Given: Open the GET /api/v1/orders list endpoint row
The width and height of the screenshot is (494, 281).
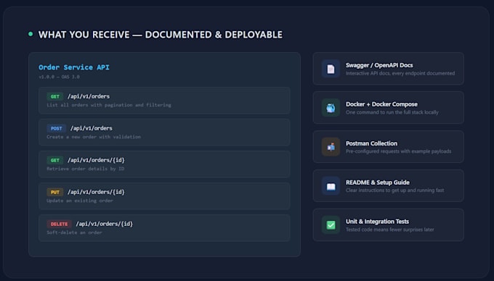Looking at the screenshot, I should [164, 101].
